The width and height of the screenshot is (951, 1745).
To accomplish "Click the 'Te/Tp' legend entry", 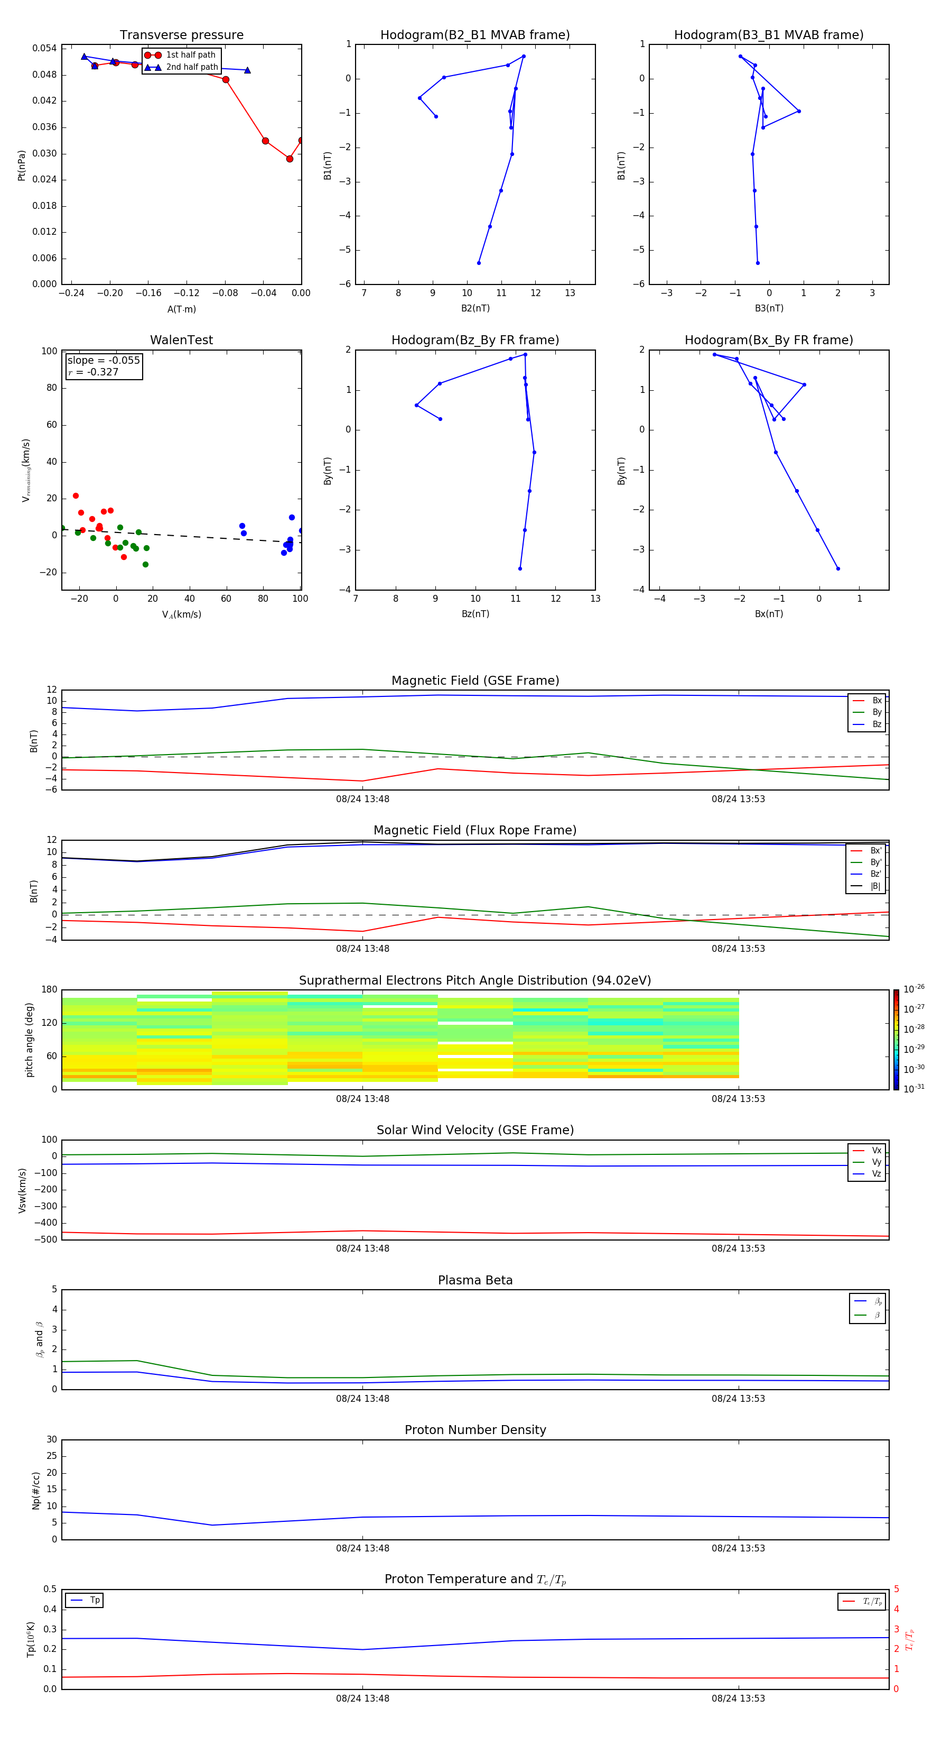I will click(x=862, y=1601).
